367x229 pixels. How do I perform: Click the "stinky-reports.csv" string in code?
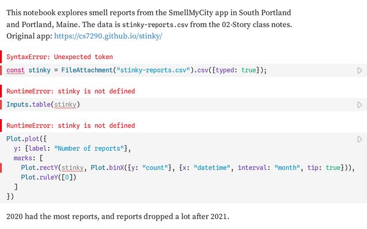tap(153, 70)
